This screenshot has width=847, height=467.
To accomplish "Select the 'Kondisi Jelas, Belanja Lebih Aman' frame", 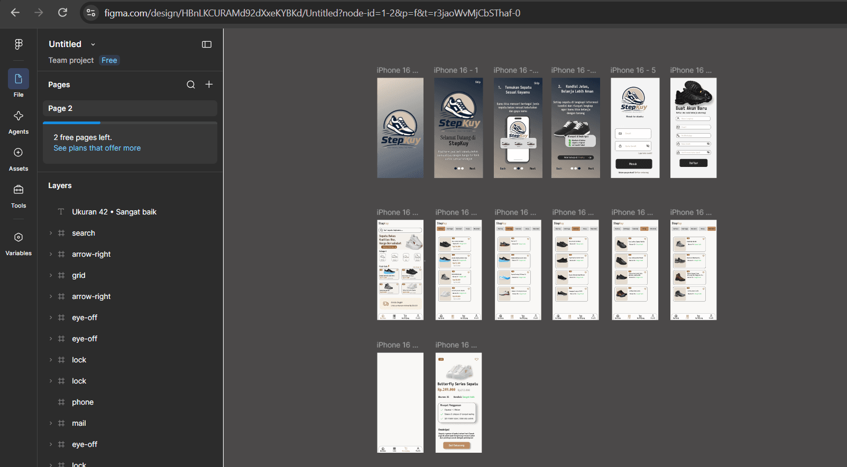I will [576, 128].
